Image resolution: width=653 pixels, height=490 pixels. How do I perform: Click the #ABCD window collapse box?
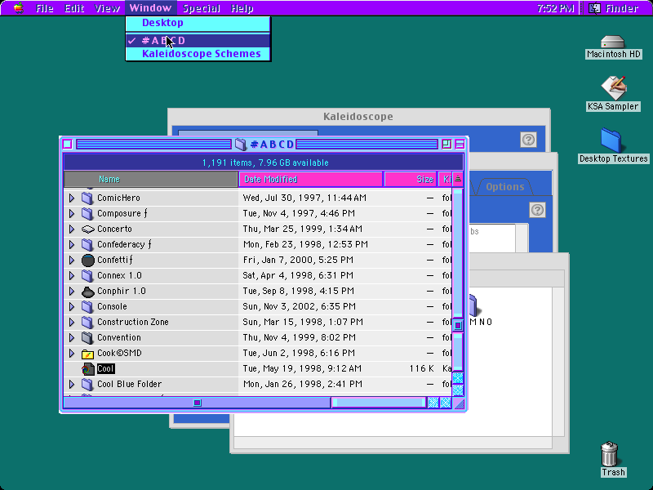[460, 145]
